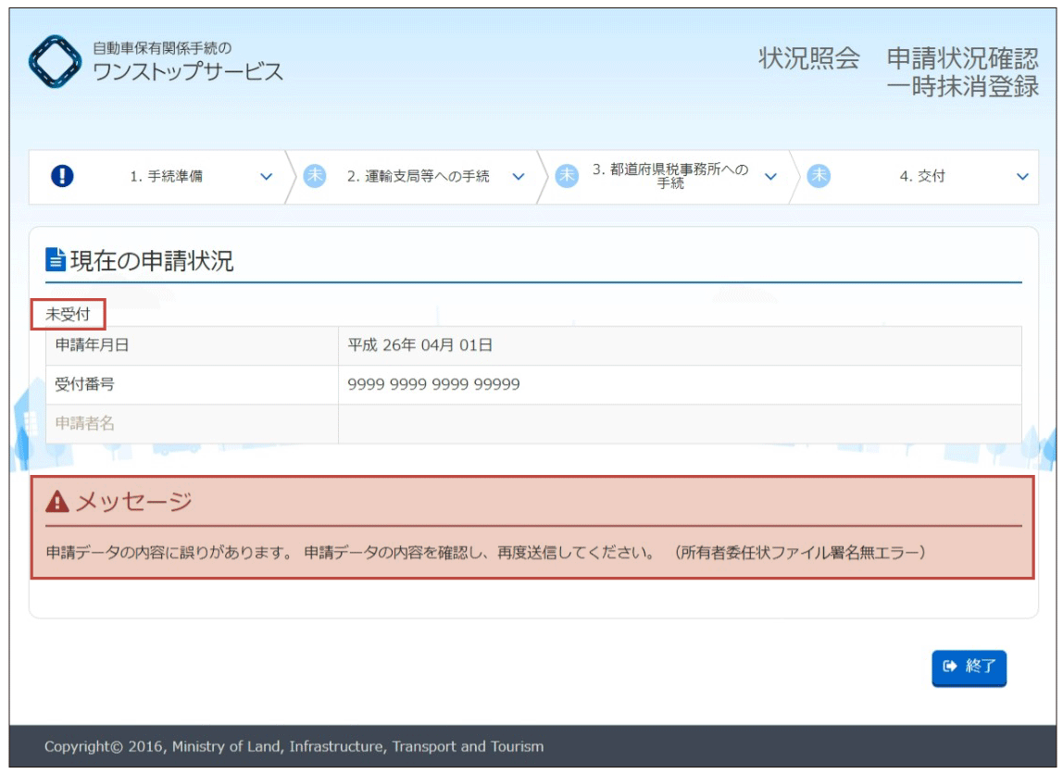Click the 申請状況確認 一時抹消登録 title
Screen dimensions: 1063x774
tap(963, 72)
